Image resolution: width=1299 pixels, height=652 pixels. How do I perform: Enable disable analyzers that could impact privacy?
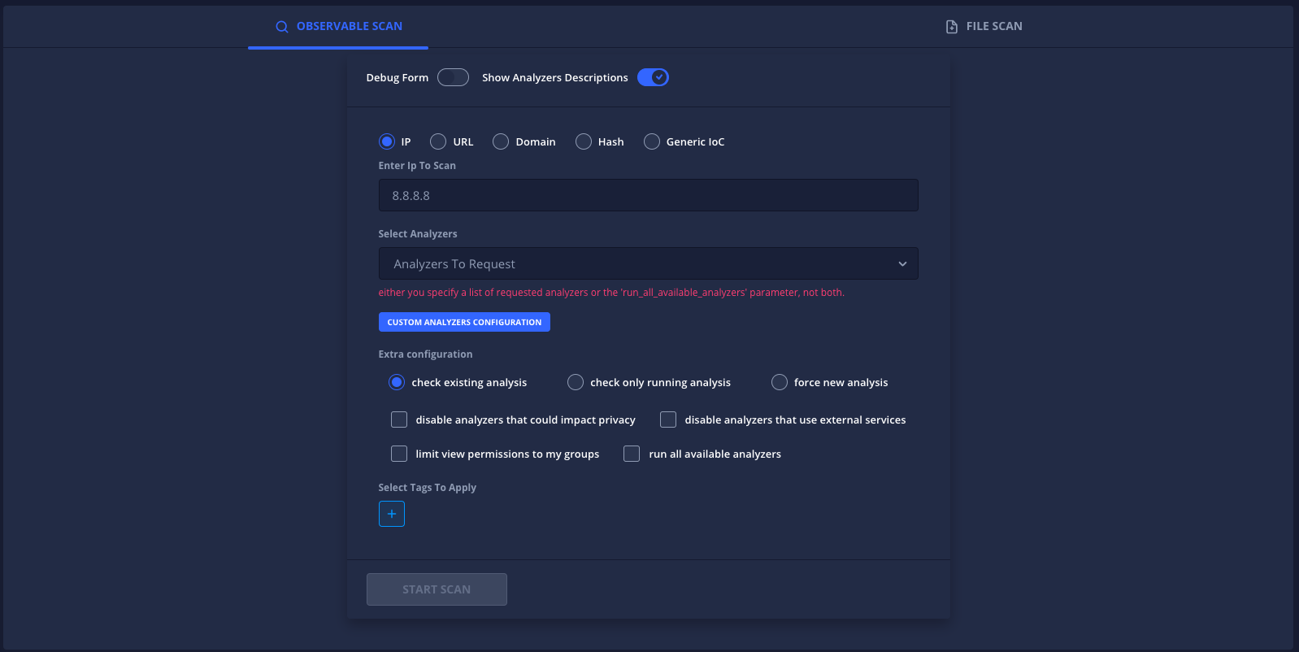pos(399,419)
